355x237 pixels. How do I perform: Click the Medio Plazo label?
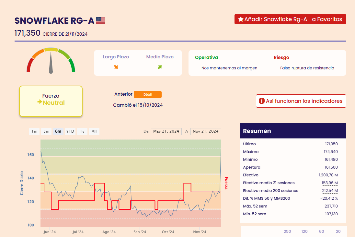(x=160, y=57)
